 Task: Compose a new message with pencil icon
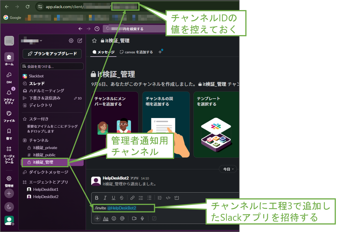click(80, 41)
